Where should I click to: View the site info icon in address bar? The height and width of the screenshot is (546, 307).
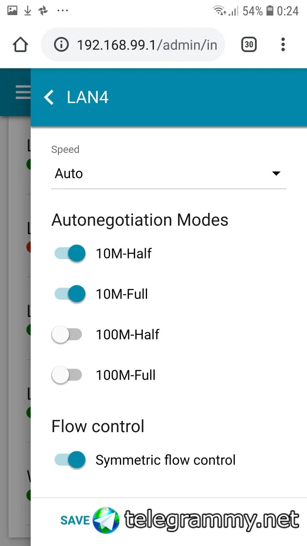coord(61,45)
